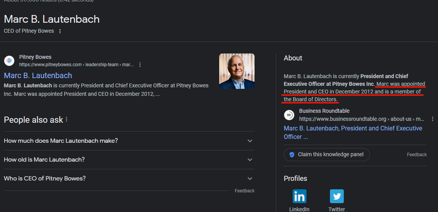Click the 'Profiles' section heading
Image resolution: width=438 pixels, height=212 pixels.
coord(295,179)
